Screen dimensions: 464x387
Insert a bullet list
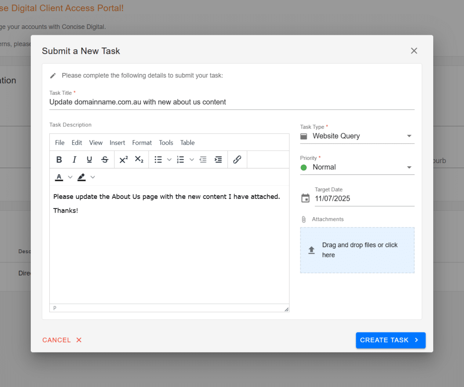158,160
